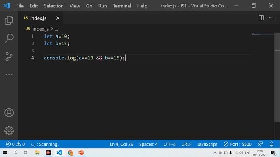
Task: Open the Terminal menu
Action: click(122, 6)
